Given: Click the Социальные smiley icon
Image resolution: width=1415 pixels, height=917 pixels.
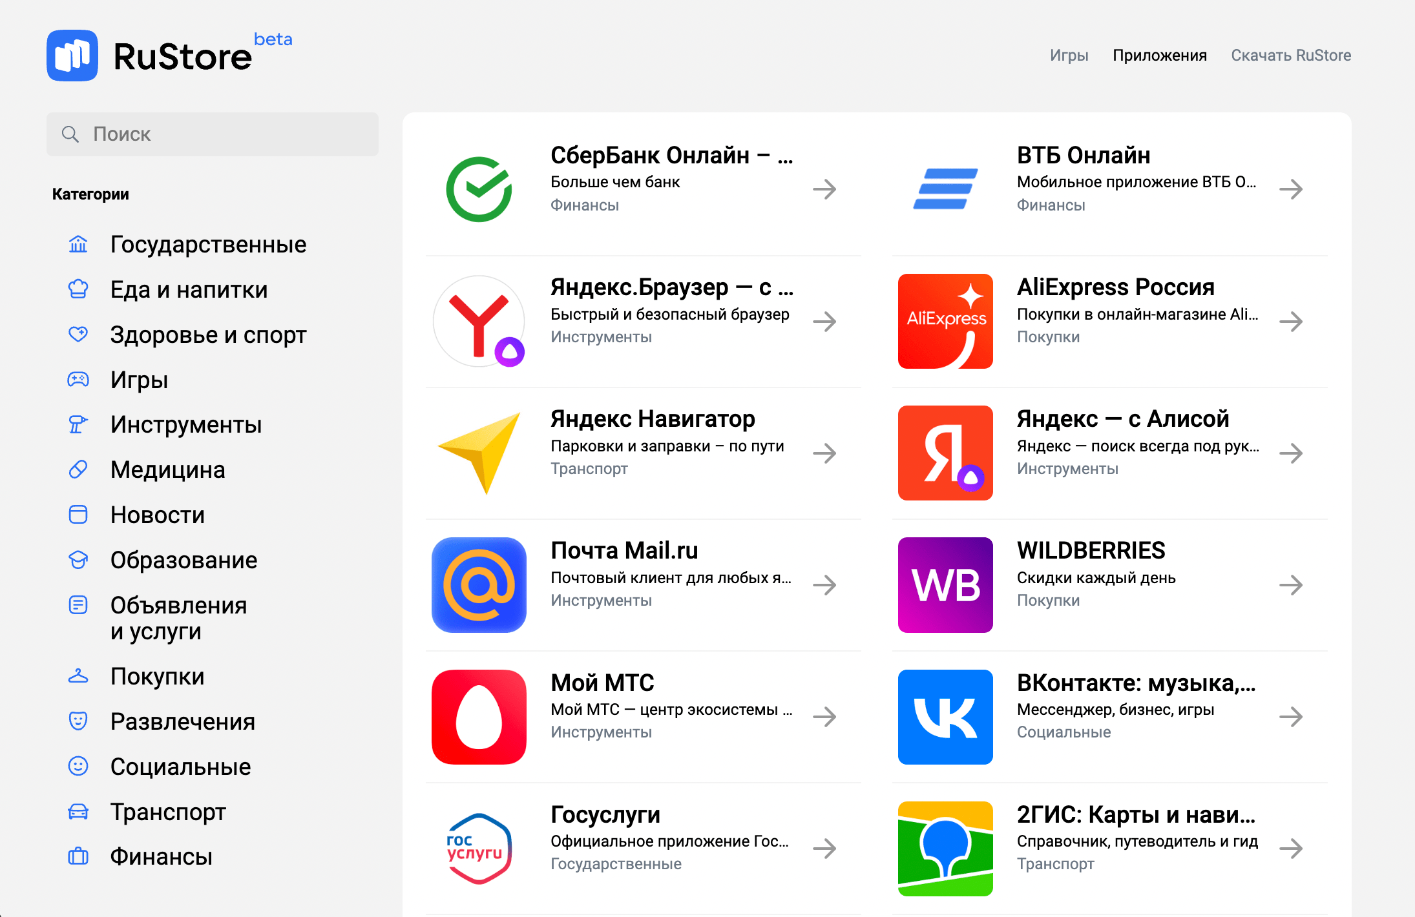Looking at the screenshot, I should (78, 767).
